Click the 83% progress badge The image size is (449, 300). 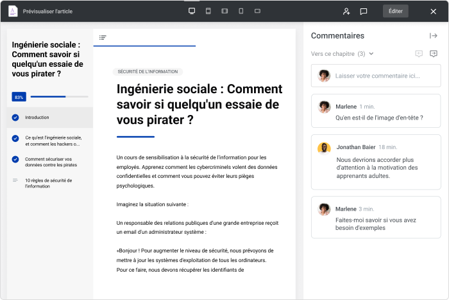(19, 97)
